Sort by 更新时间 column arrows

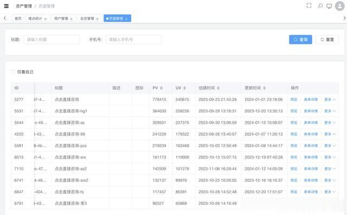pos(264,88)
